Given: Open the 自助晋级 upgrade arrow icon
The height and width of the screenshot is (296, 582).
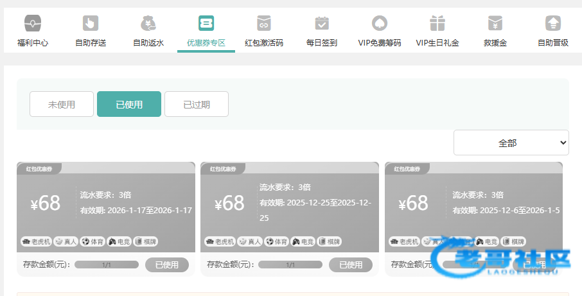Looking at the screenshot, I should pyautogui.click(x=553, y=24).
